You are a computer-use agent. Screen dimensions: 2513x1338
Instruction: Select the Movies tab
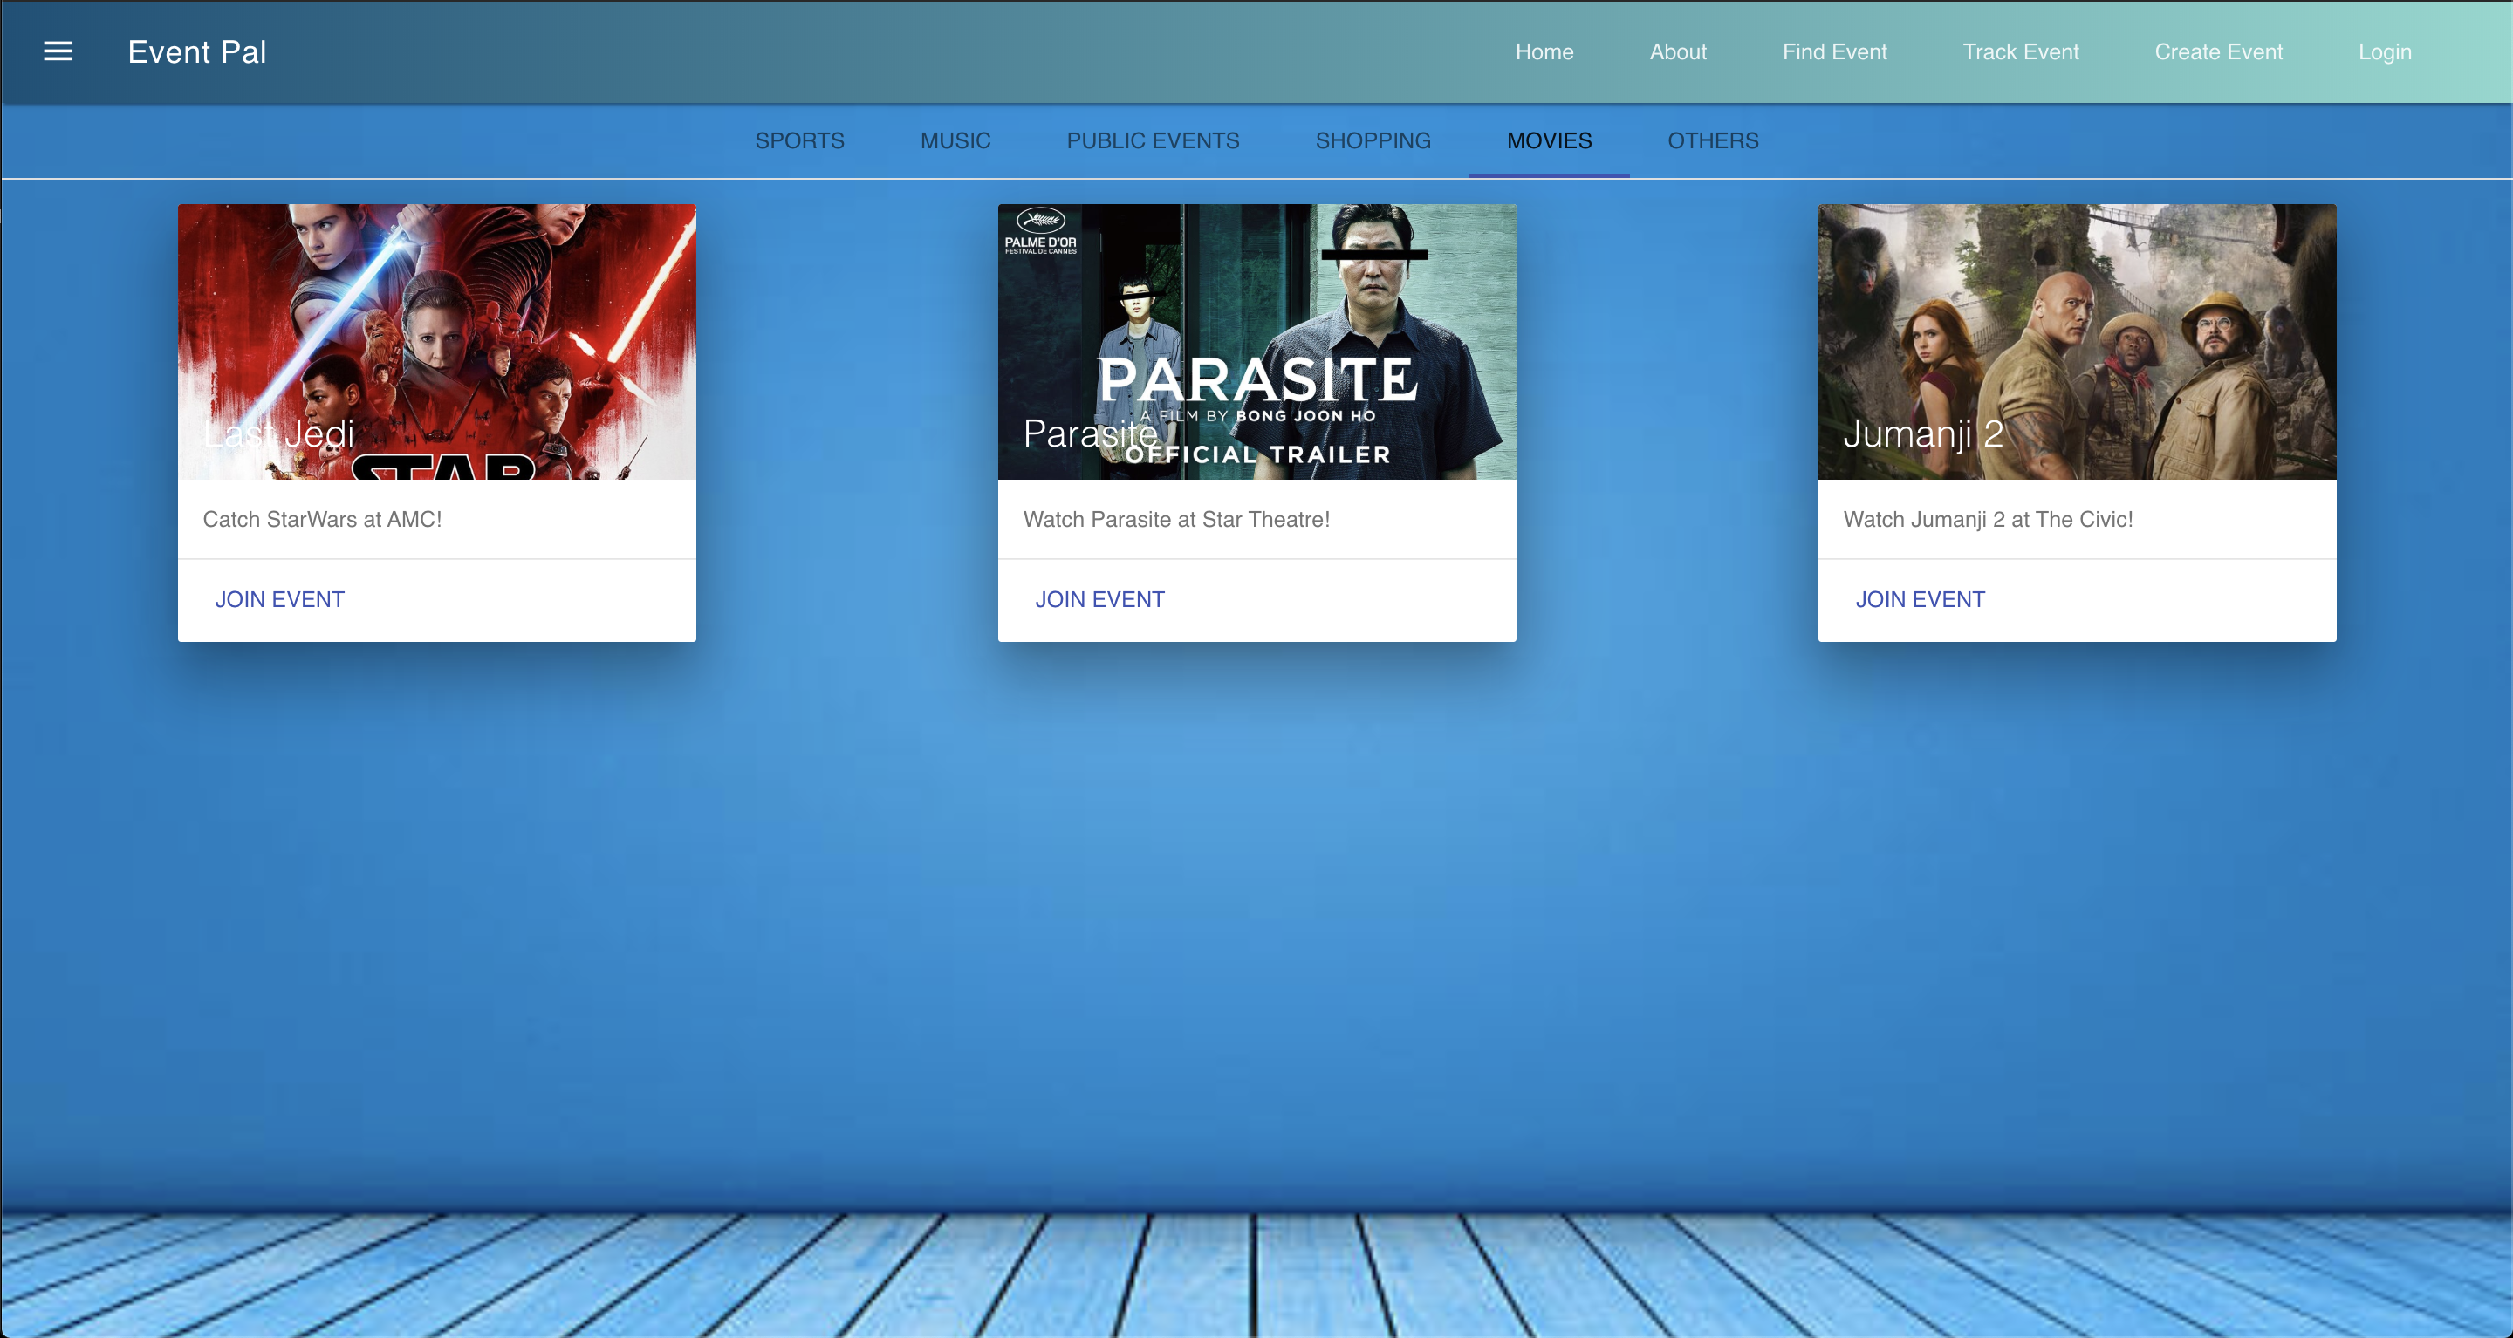coord(1548,140)
